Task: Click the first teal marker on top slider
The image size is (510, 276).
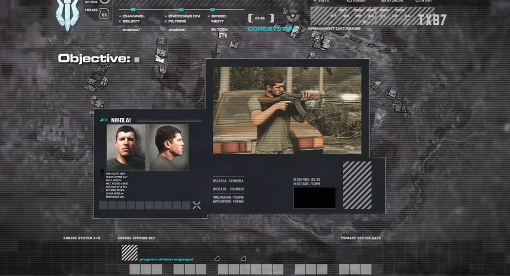Action: pyautogui.click(x=133, y=9)
